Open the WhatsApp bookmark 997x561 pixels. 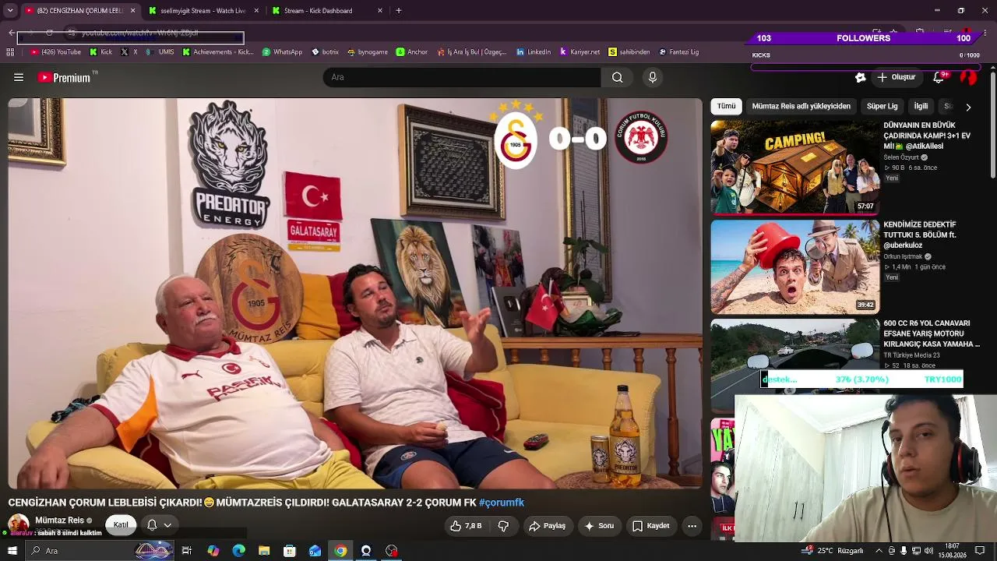tap(282, 52)
